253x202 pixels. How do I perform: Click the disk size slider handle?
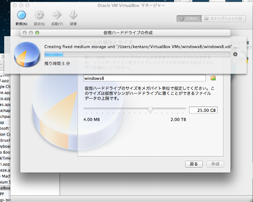tap(150, 110)
